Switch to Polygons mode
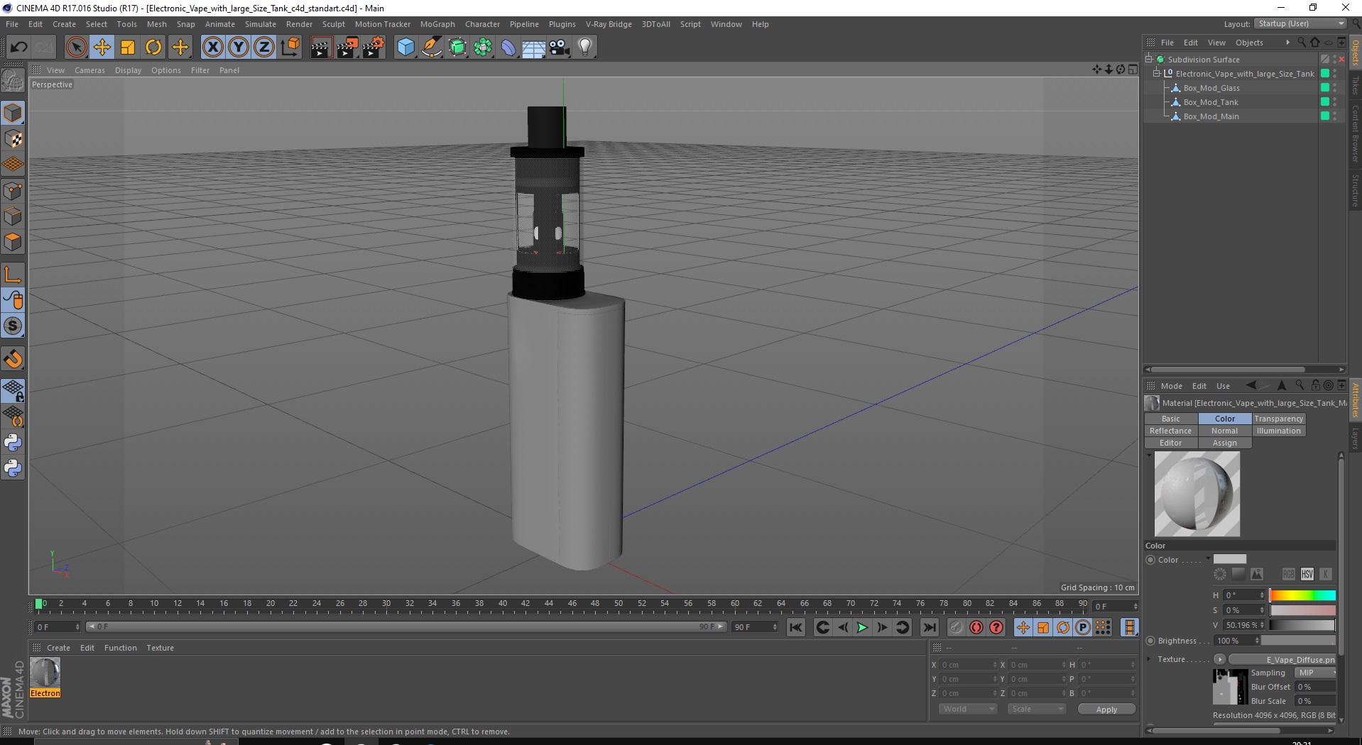This screenshot has height=745, width=1362. 13,242
